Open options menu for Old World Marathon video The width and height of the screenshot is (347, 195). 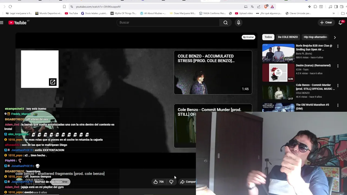tap(338, 105)
